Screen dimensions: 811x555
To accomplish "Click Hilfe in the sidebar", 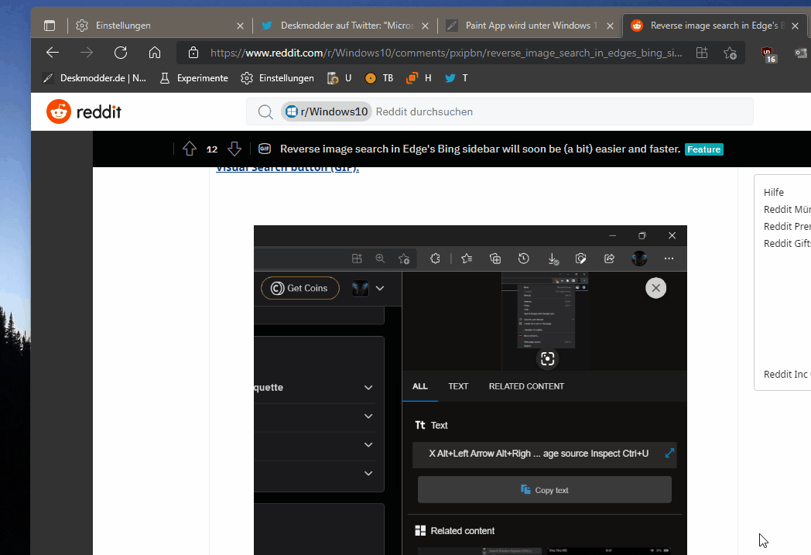I will tap(774, 193).
